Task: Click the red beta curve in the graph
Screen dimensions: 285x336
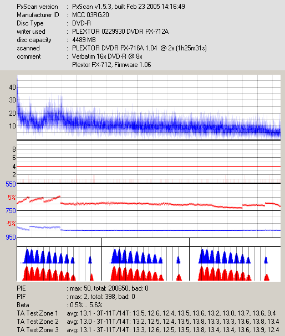Action: click(x=149, y=204)
